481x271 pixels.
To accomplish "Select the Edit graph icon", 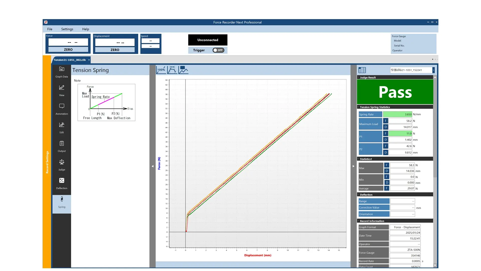I will click(x=62, y=127).
